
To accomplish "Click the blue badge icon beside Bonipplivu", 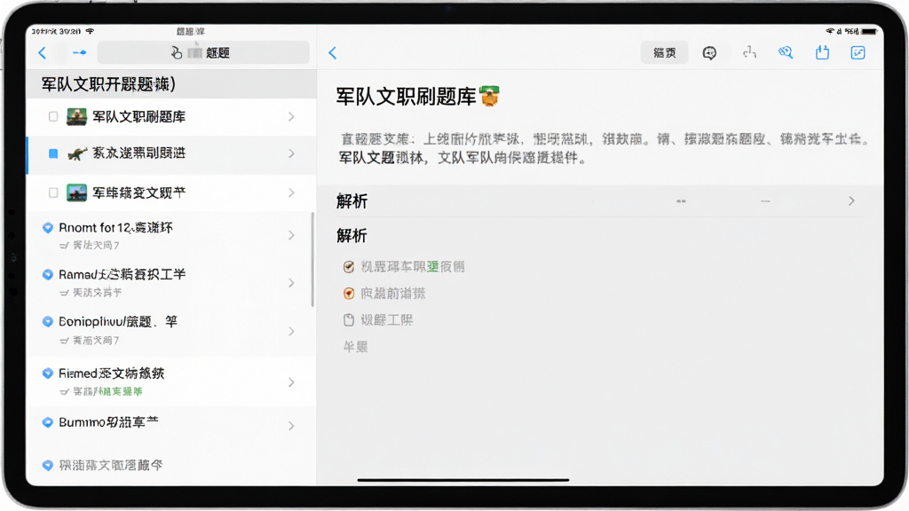I will [48, 321].
